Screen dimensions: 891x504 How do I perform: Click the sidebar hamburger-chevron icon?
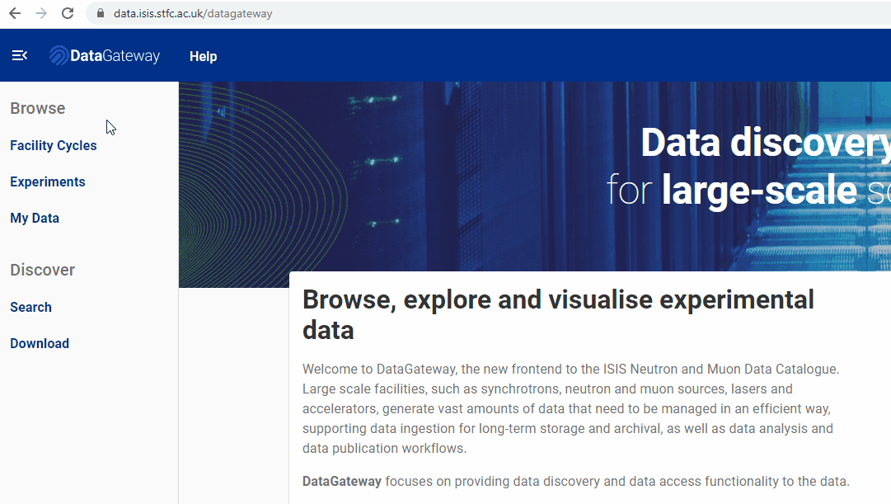(19, 55)
